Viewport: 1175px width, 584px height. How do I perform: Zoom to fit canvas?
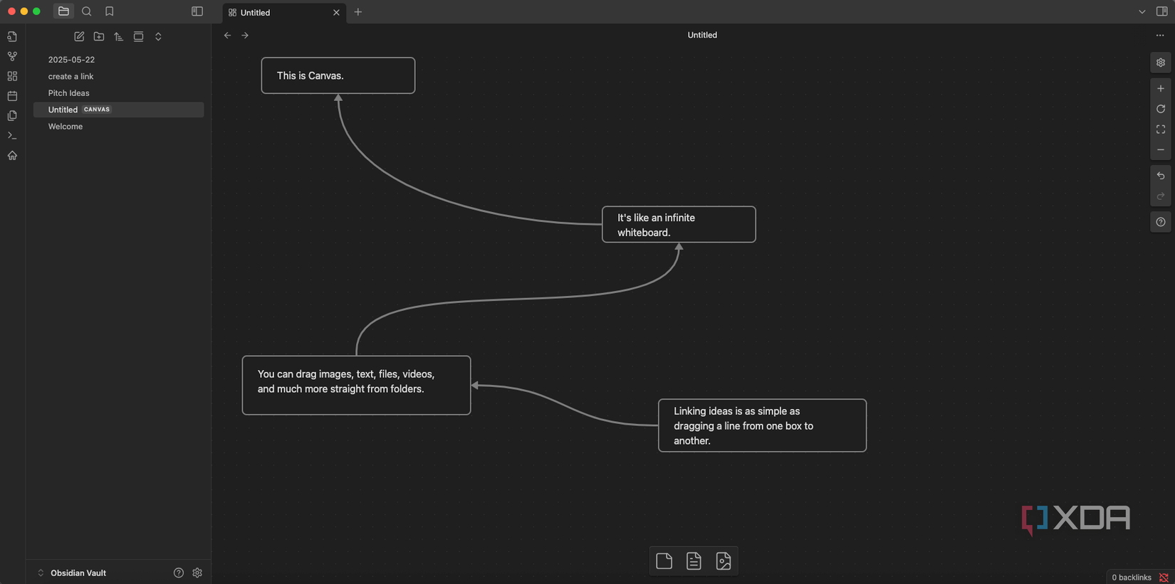1161,129
